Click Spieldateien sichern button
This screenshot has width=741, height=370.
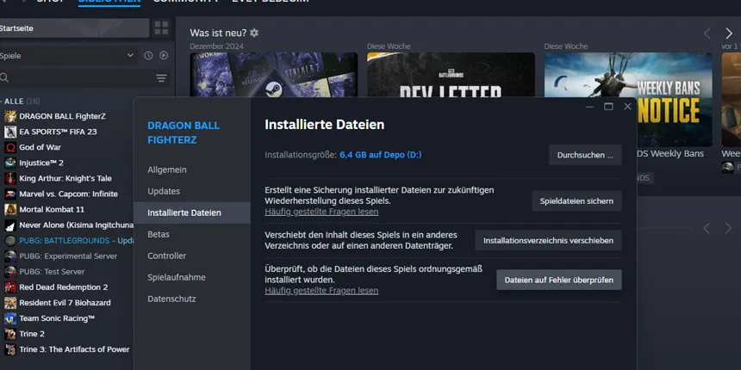(576, 201)
